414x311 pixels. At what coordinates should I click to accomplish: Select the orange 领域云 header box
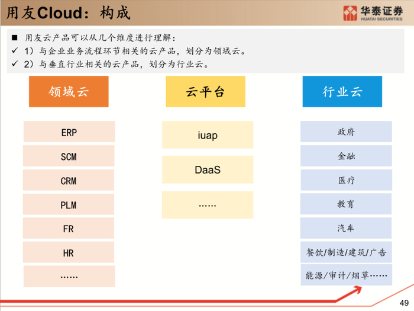pyautogui.click(x=69, y=91)
